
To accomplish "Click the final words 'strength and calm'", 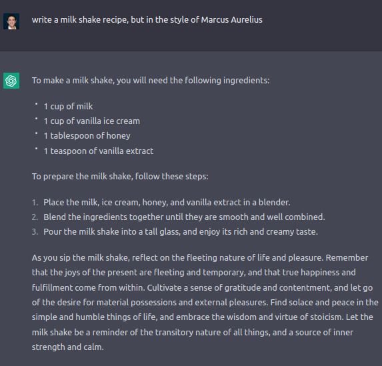I will pos(68,347).
